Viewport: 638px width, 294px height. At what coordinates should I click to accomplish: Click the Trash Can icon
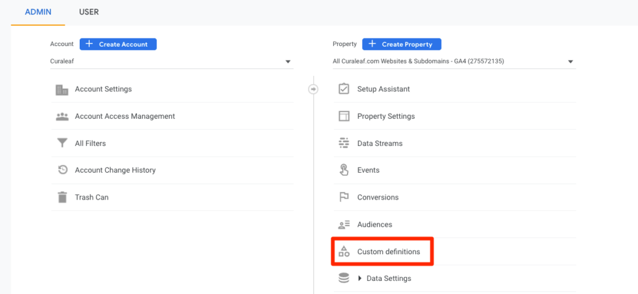pos(62,198)
